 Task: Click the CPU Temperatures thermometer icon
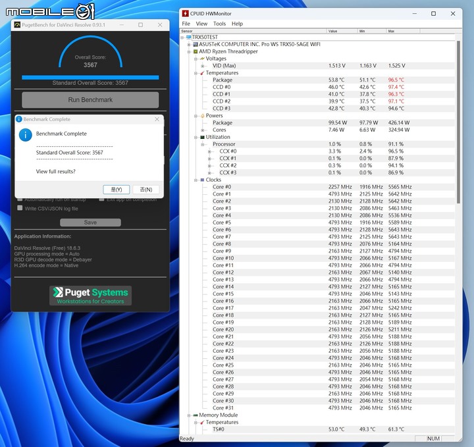click(x=202, y=73)
